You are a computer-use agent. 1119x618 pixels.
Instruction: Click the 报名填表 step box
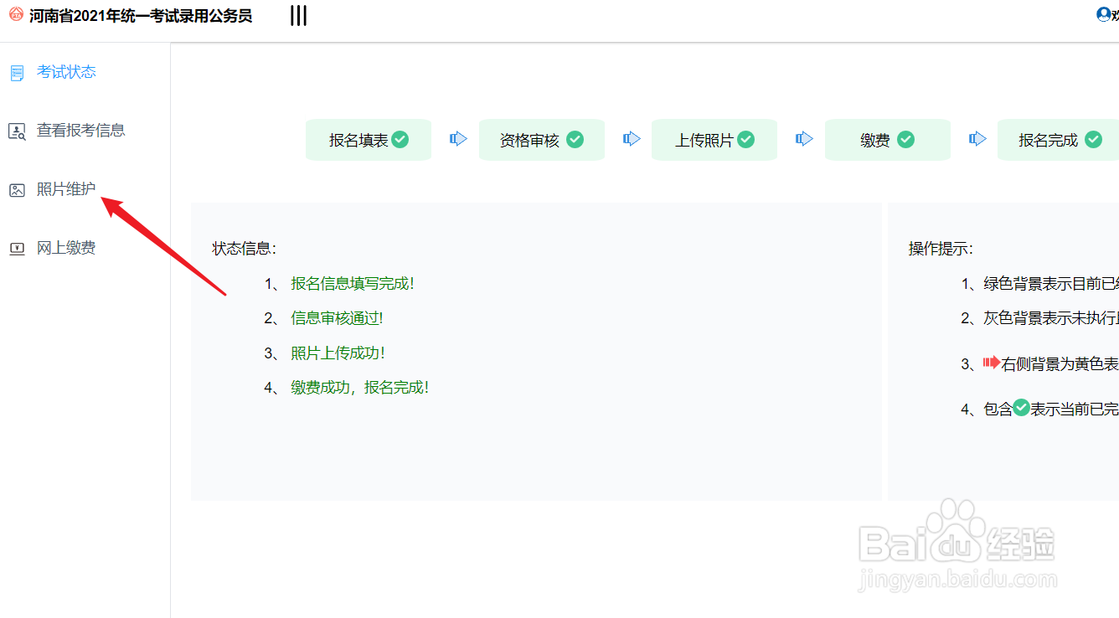click(369, 139)
